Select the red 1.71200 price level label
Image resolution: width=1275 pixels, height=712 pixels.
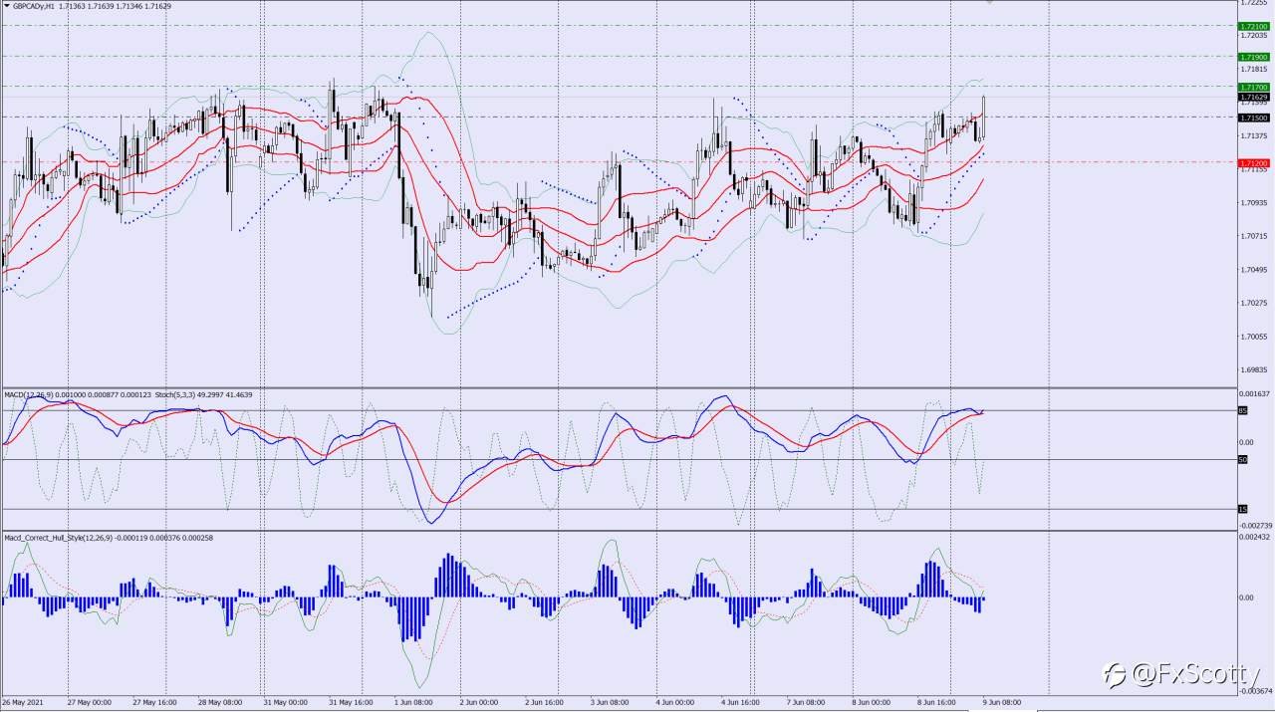coord(1253,162)
